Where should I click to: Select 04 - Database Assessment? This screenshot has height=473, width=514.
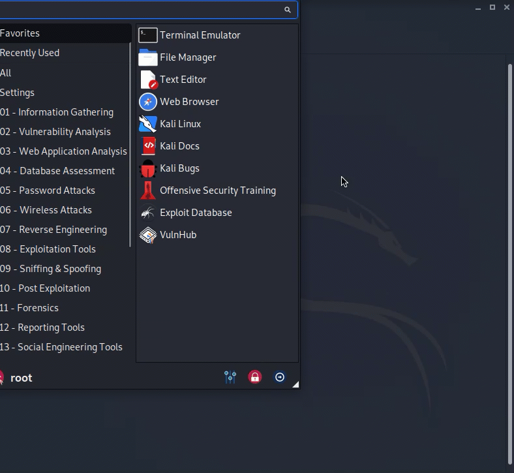click(x=64, y=171)
